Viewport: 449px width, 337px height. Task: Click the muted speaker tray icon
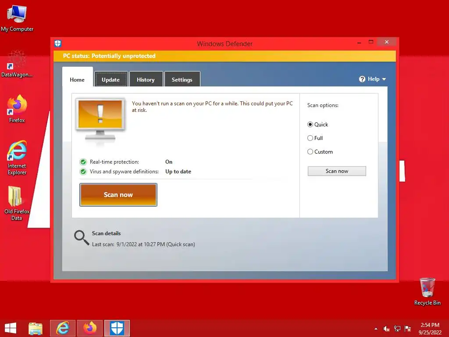coord(387,329)
